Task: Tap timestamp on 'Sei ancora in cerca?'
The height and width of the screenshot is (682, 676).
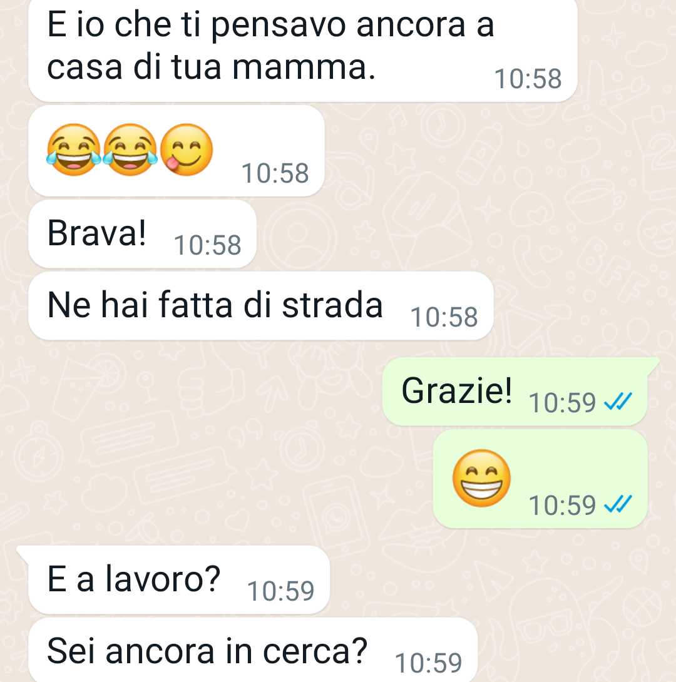Action: tap(429, 663)
